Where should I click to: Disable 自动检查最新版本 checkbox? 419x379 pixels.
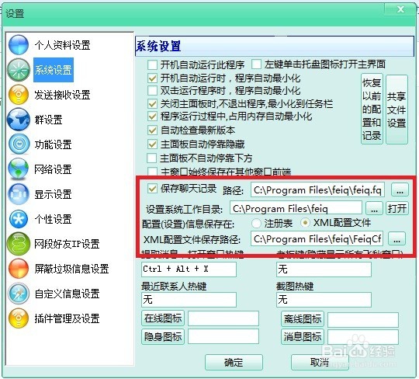click(152, 130)
